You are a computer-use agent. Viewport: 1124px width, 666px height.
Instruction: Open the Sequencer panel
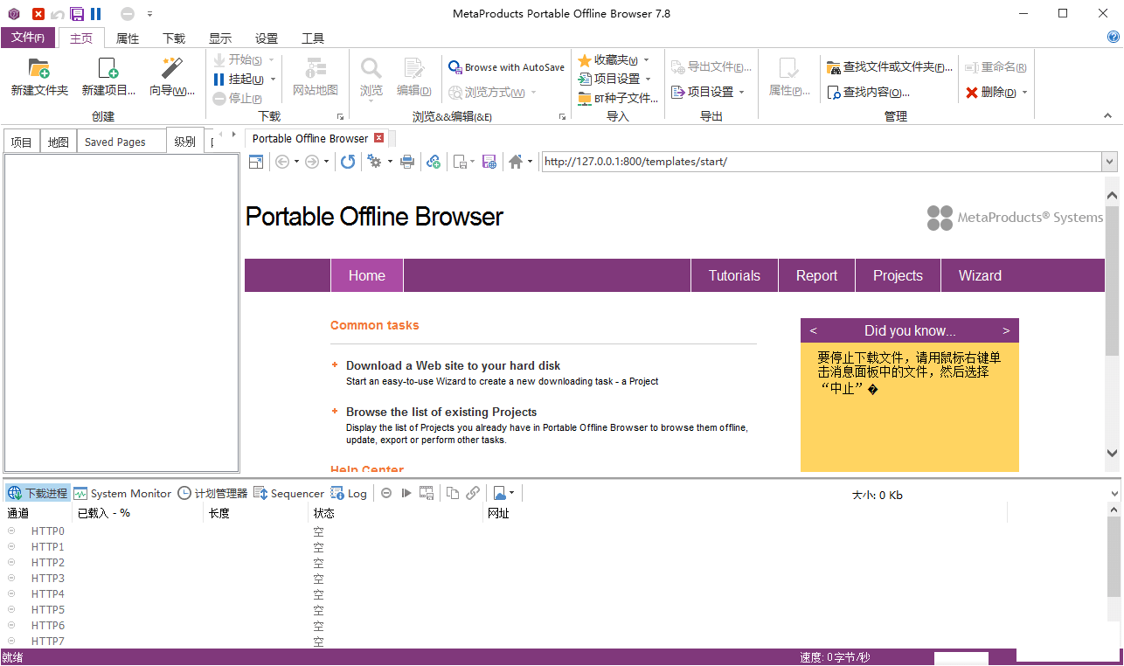288,494
